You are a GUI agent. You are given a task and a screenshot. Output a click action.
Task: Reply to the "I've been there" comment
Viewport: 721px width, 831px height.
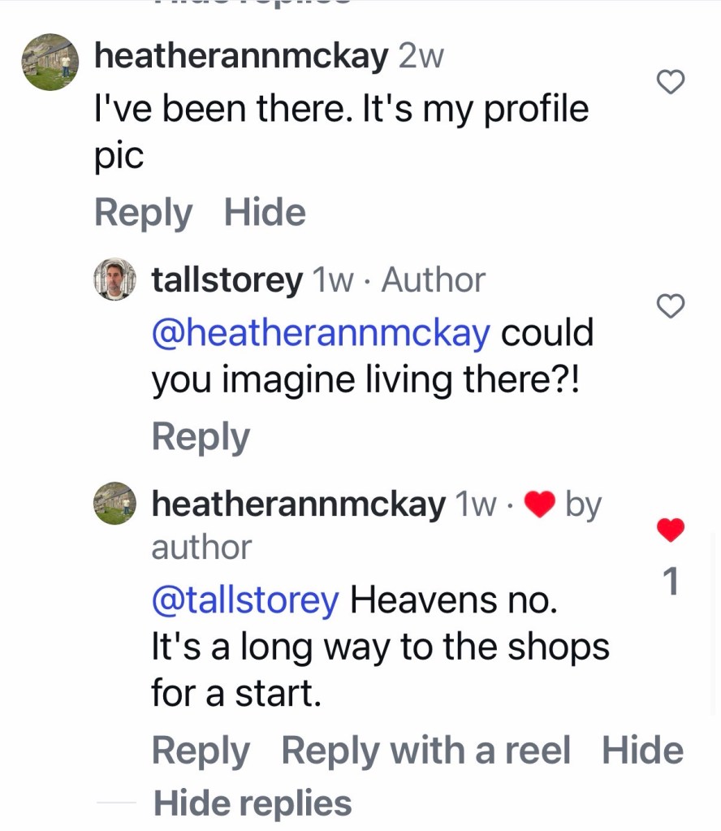(x=143, y=213)
